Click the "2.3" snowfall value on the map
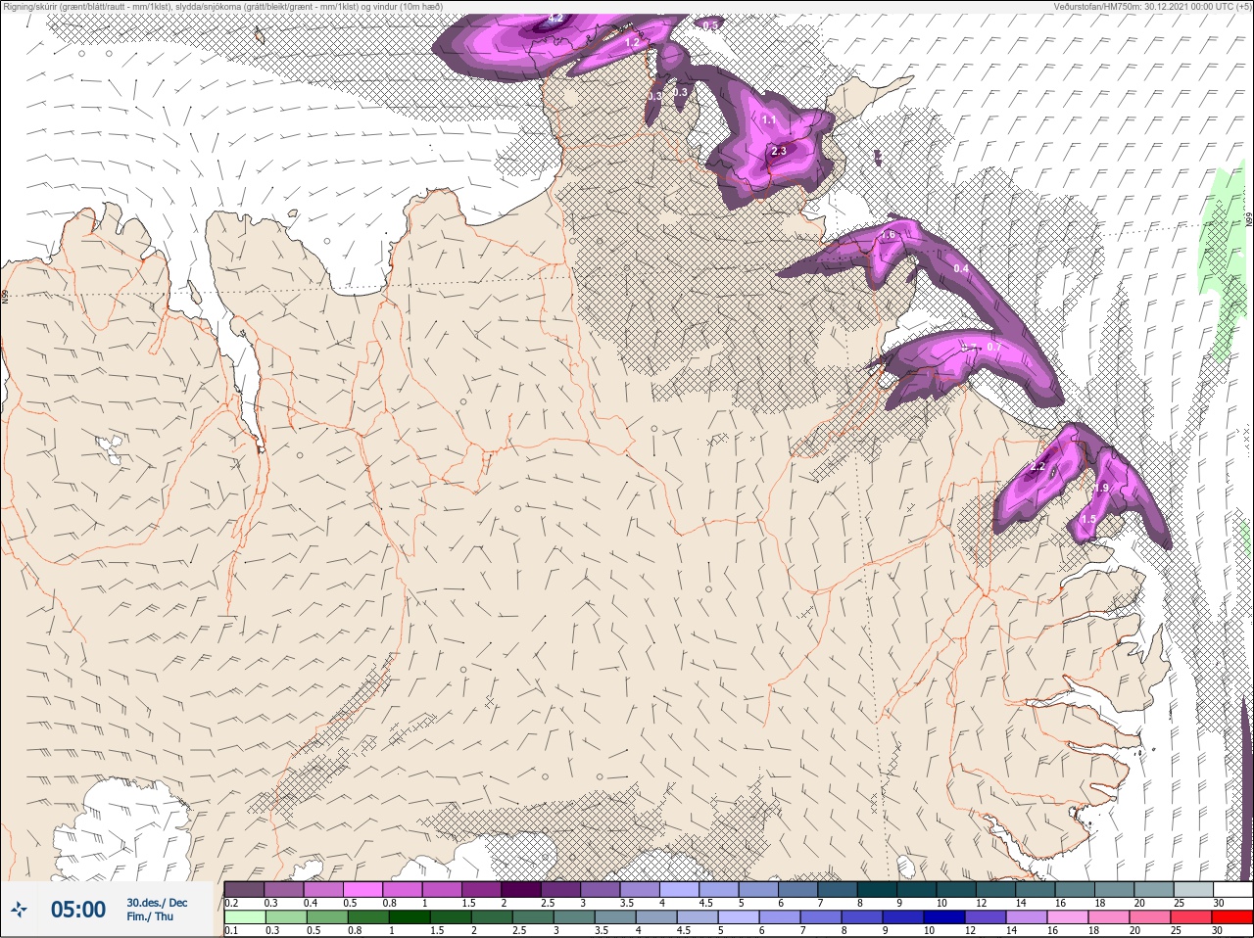 779,151
